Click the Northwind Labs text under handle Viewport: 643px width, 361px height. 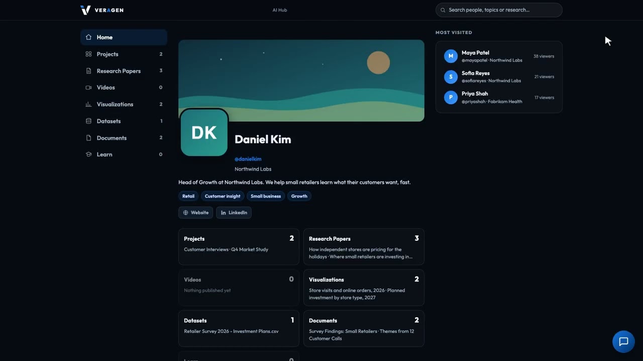pos(253,169)
